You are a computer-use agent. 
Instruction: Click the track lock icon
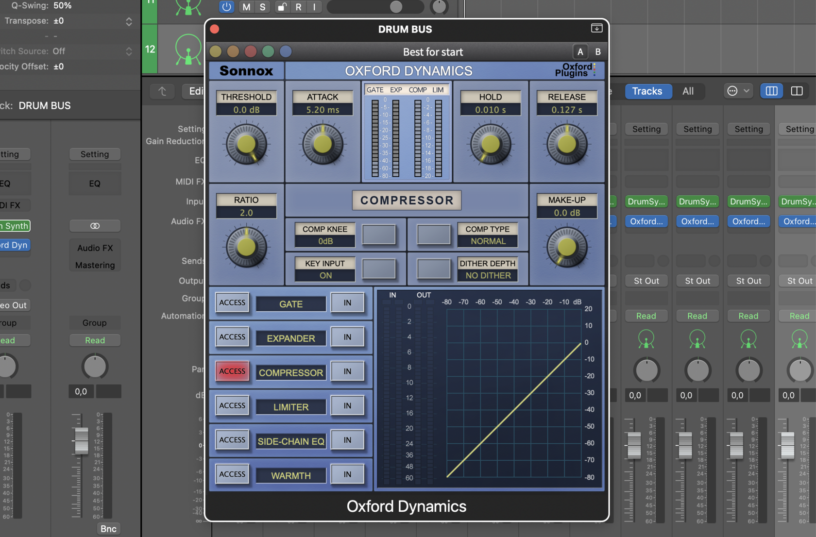[x=282, y=7]
